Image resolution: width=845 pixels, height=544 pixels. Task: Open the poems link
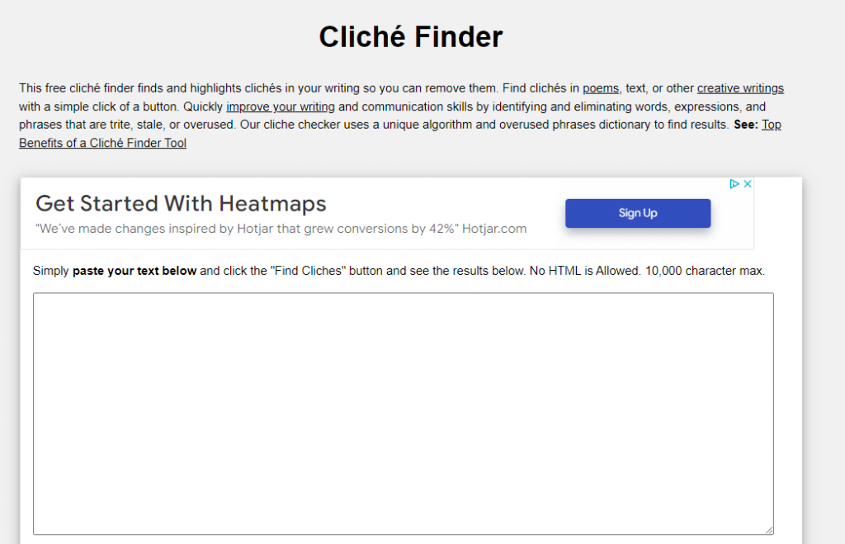pyautogui.click(x=601, y=88)
